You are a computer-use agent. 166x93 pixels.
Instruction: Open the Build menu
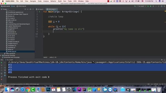(x=60, y=1)
